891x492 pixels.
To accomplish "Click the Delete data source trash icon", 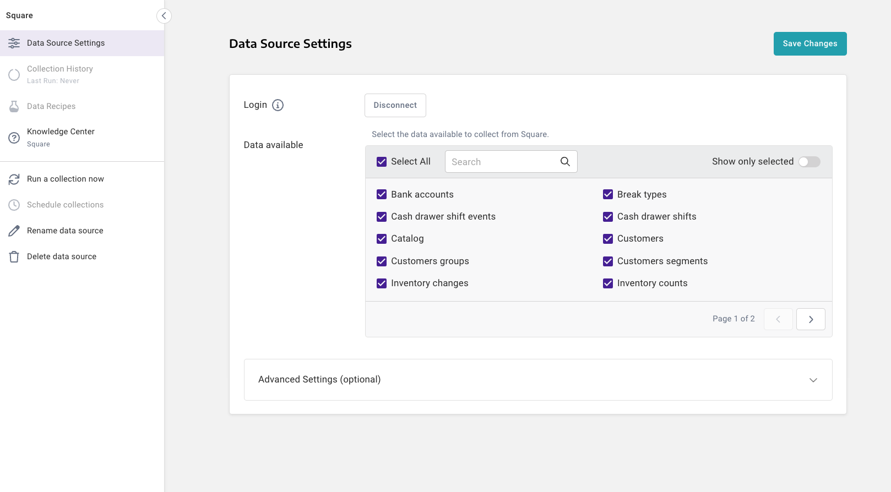I will pyautogui.click(x=14, y=257).
